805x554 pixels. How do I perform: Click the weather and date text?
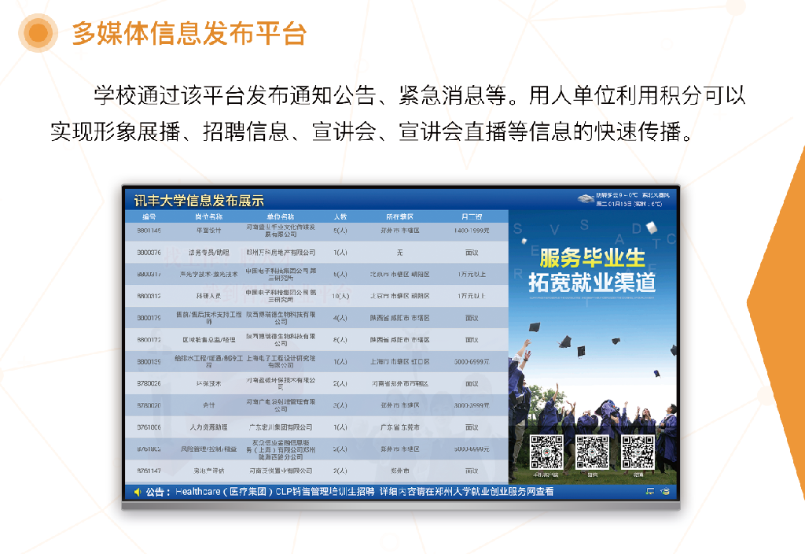pos(633,199)
